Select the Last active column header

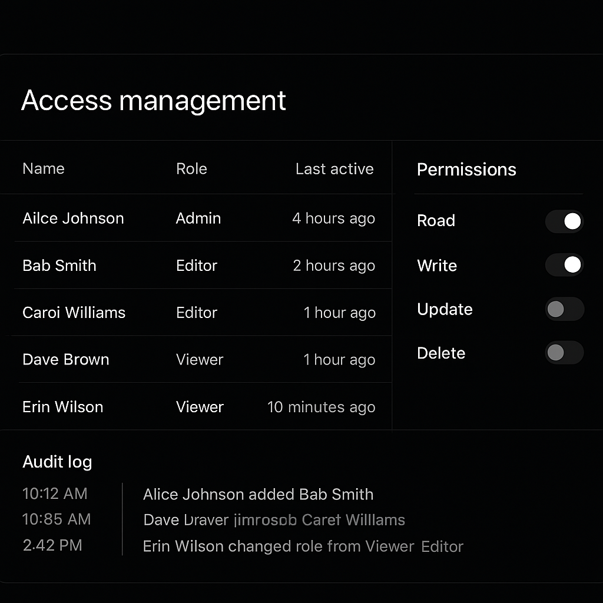click(x=334, y=169)
